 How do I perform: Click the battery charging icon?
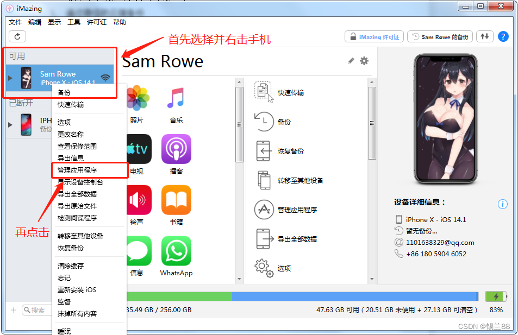(496, 296)
